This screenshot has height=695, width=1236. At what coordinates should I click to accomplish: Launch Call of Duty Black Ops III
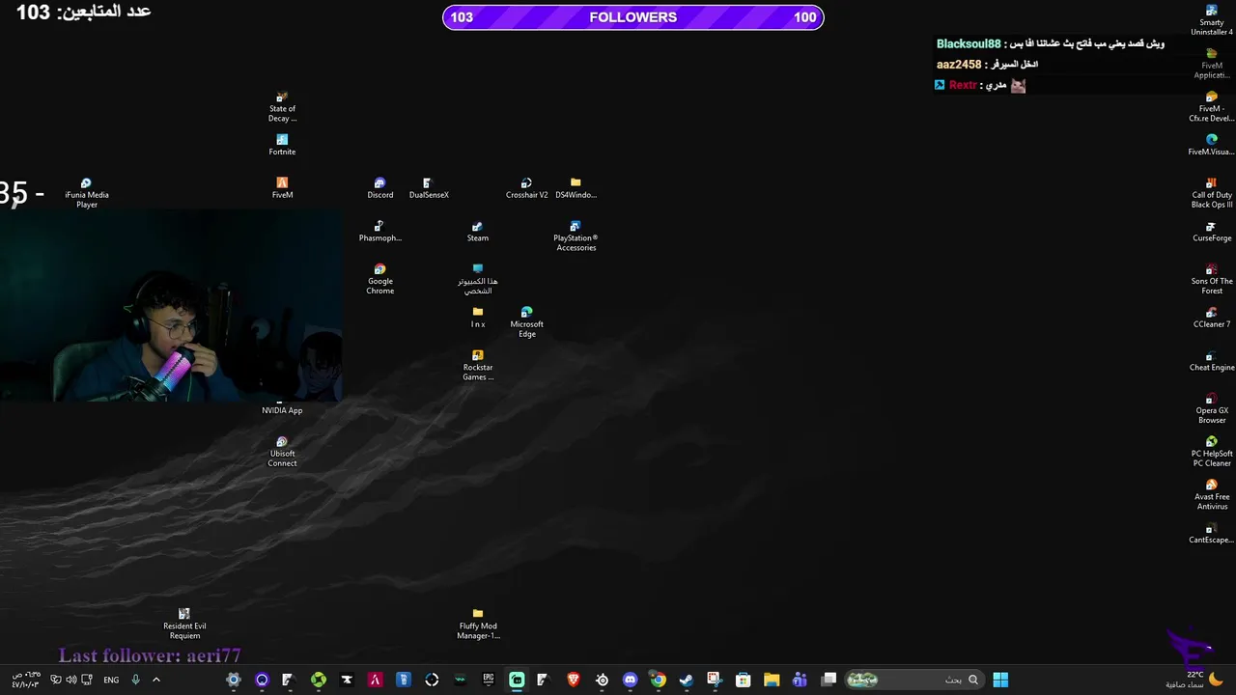tap(1212, 193)
